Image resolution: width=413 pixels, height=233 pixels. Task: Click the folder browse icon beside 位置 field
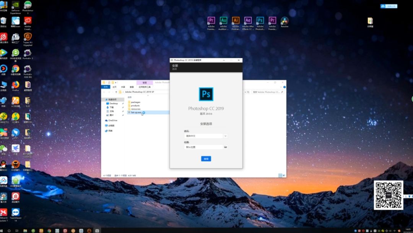point(226,147)
